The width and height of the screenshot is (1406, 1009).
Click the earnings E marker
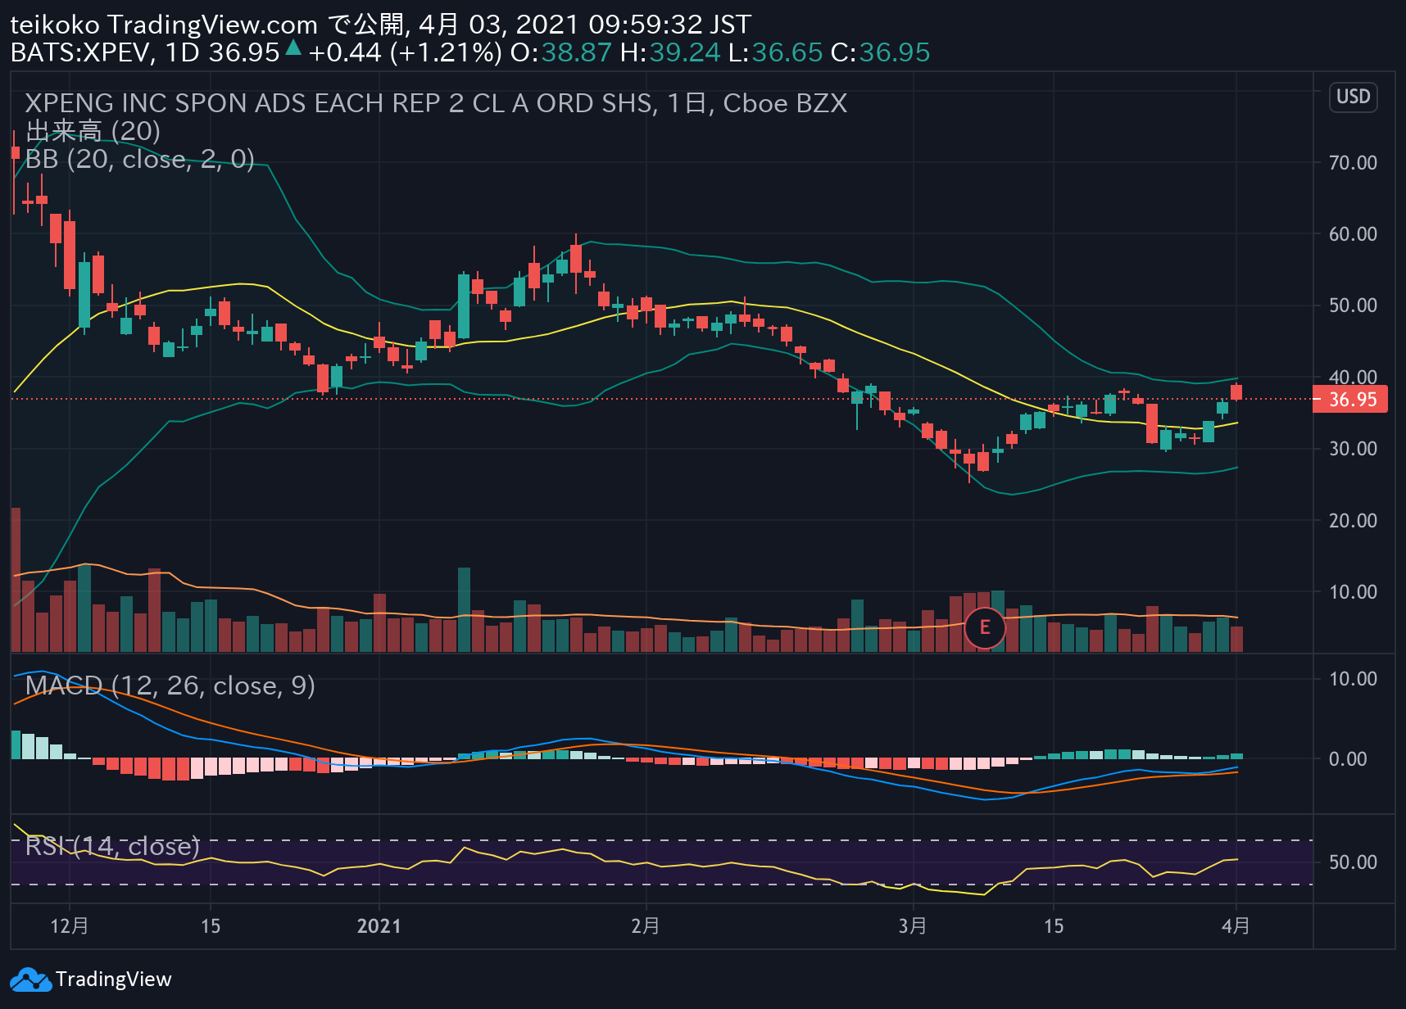[985, 628]
